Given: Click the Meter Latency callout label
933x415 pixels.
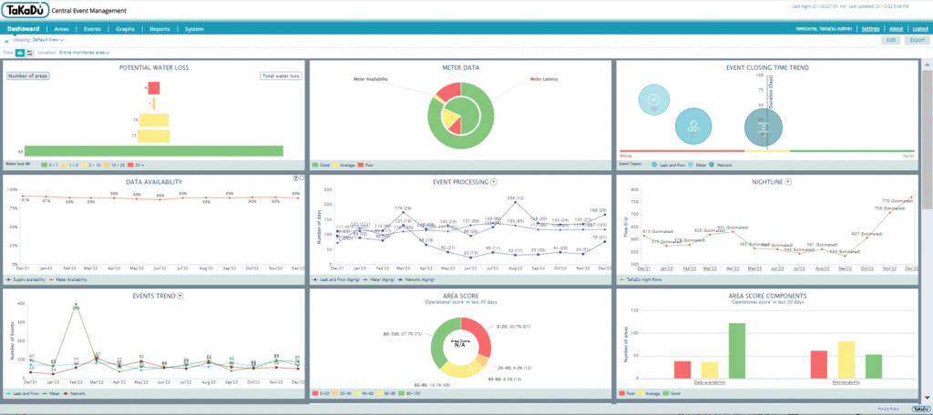Looking at the screenshot, I should pyautogui.click(x=543, y=79).
